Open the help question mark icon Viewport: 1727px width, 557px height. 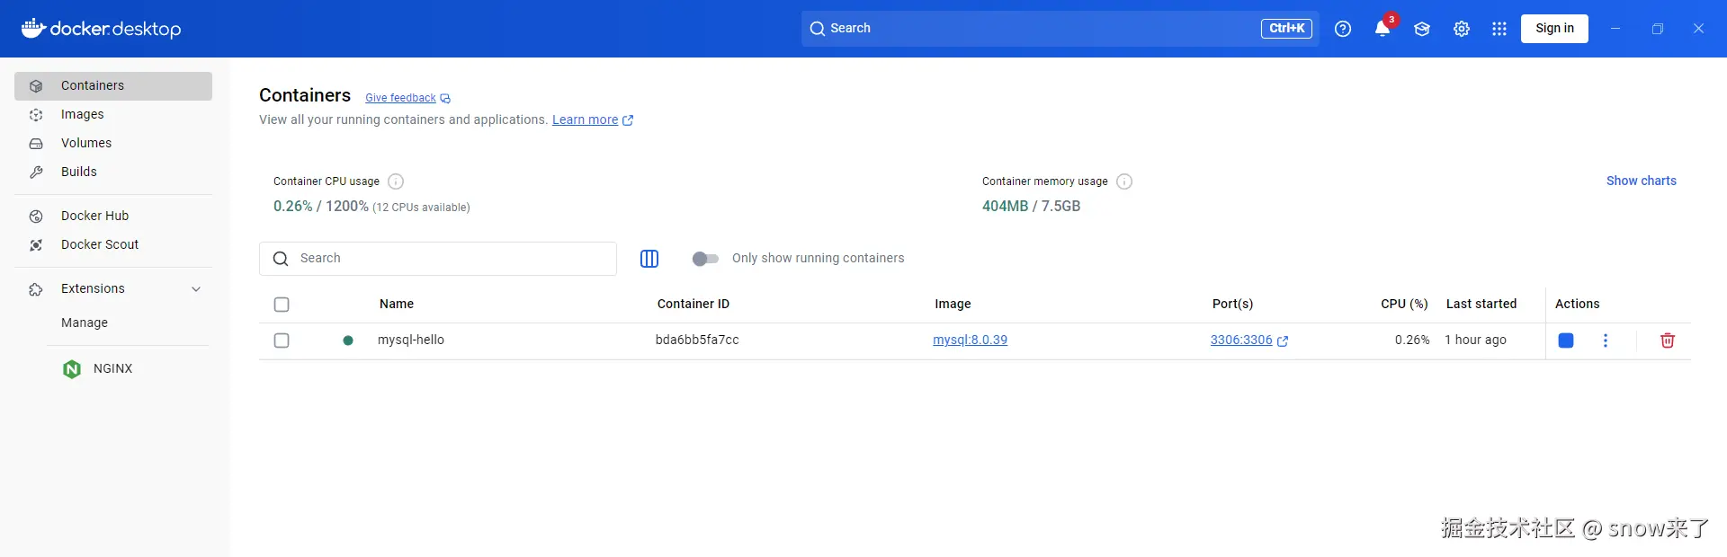coord(1343,29)
